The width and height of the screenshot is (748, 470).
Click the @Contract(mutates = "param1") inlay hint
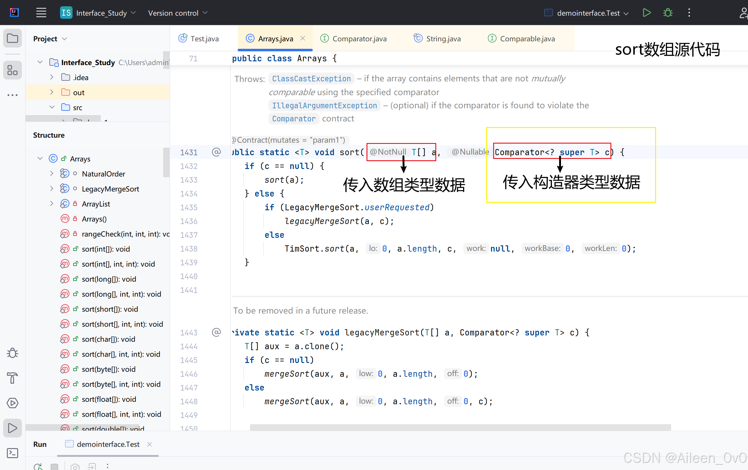(290, 140)
